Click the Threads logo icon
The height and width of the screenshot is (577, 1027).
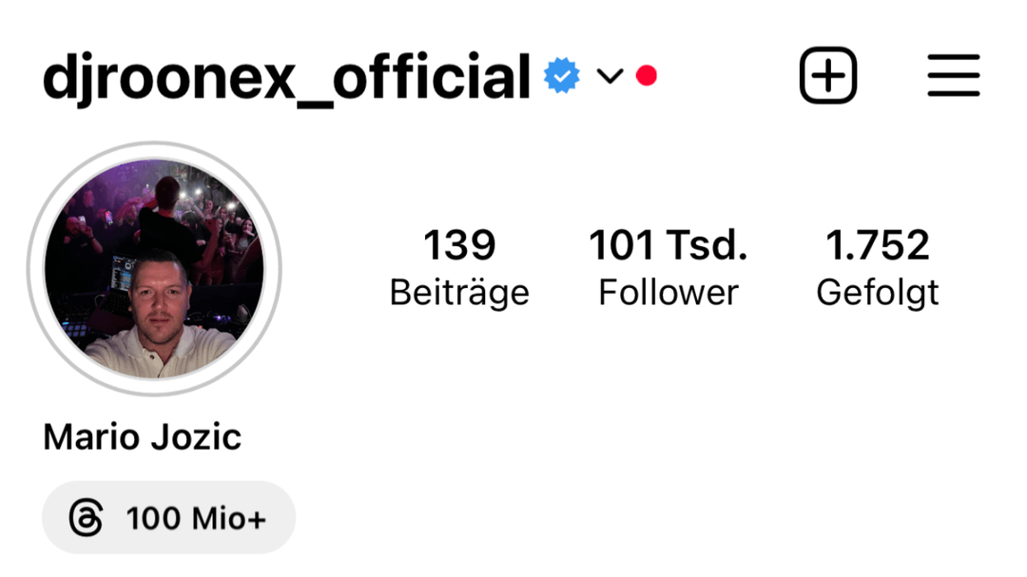point(86,517)
